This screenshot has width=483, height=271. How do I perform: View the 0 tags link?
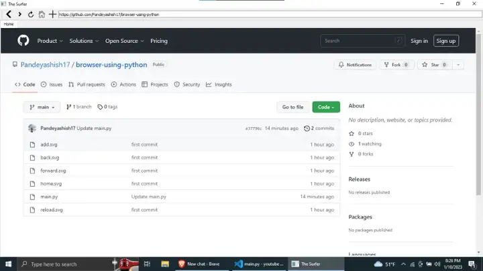pyautogui.click(x=107, y=107)
